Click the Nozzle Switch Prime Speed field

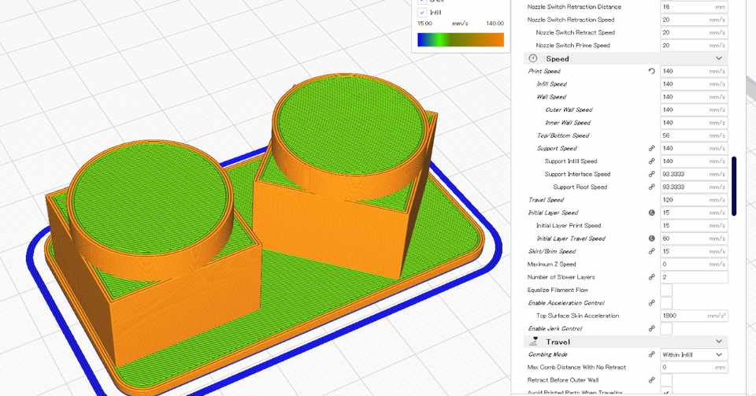pos(694,46)
